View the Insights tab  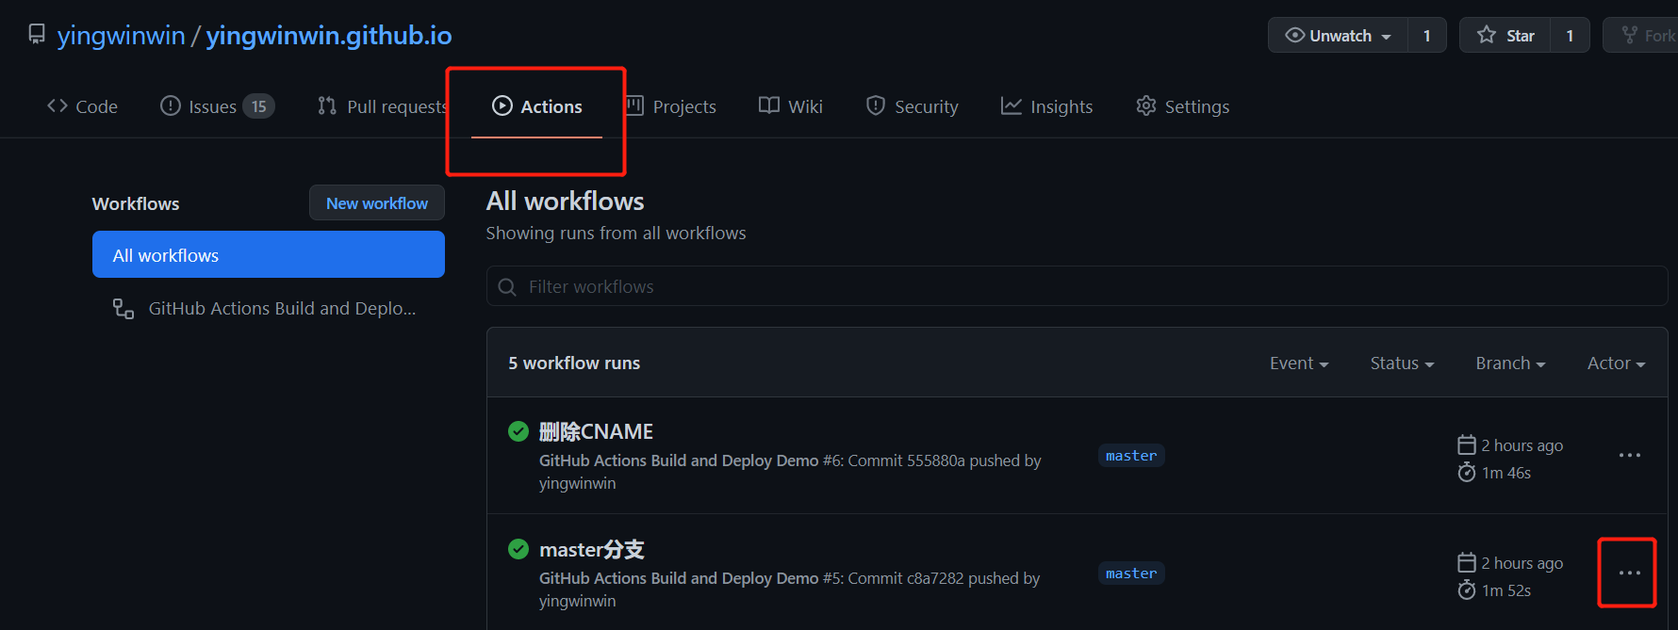click(1047, 106)
